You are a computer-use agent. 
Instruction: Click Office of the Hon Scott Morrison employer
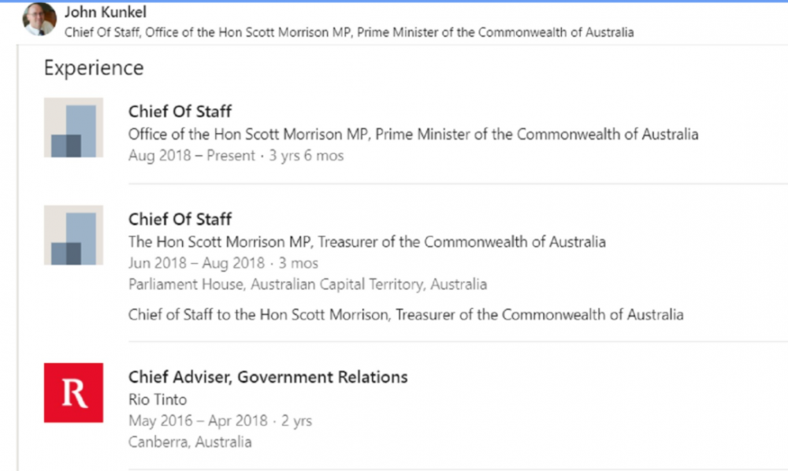[x=413, y=135]
